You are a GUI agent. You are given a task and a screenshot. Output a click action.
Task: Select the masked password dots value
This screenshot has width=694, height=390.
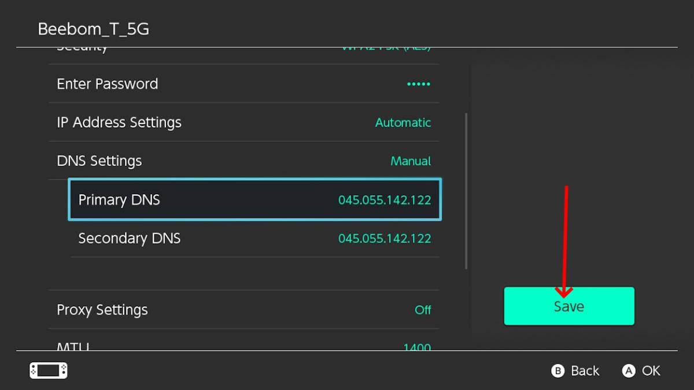point(418,84)
